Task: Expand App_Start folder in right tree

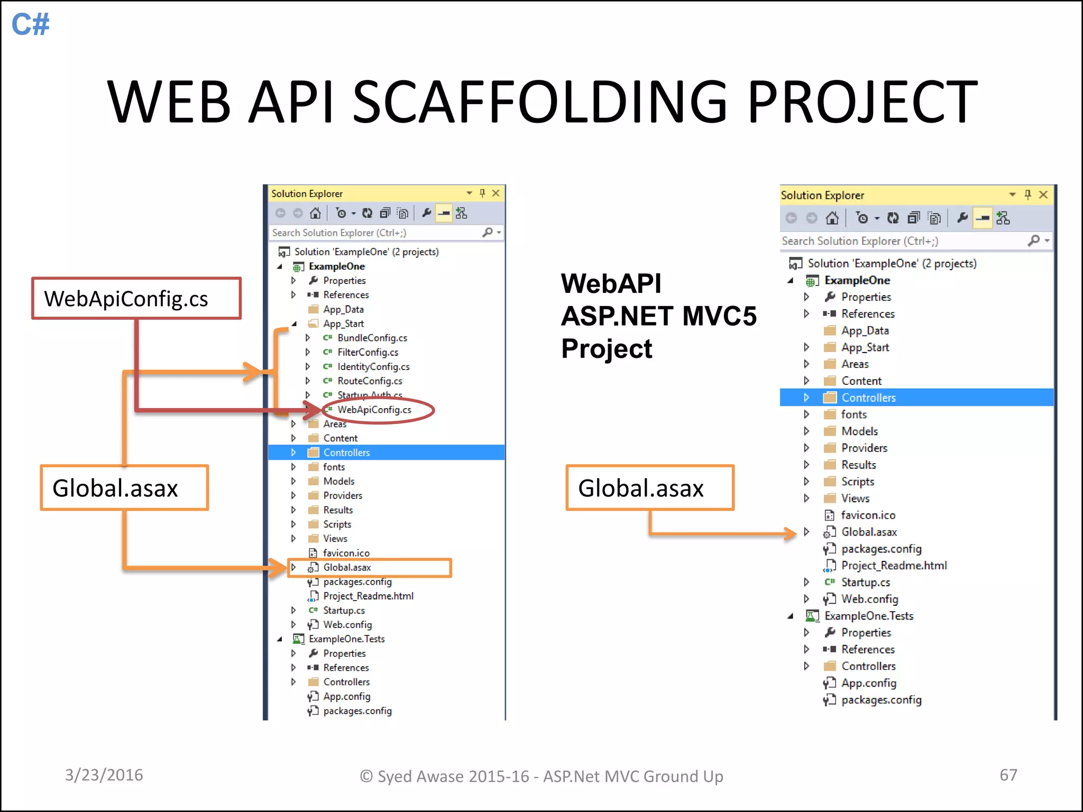Action: coord(806,347)
